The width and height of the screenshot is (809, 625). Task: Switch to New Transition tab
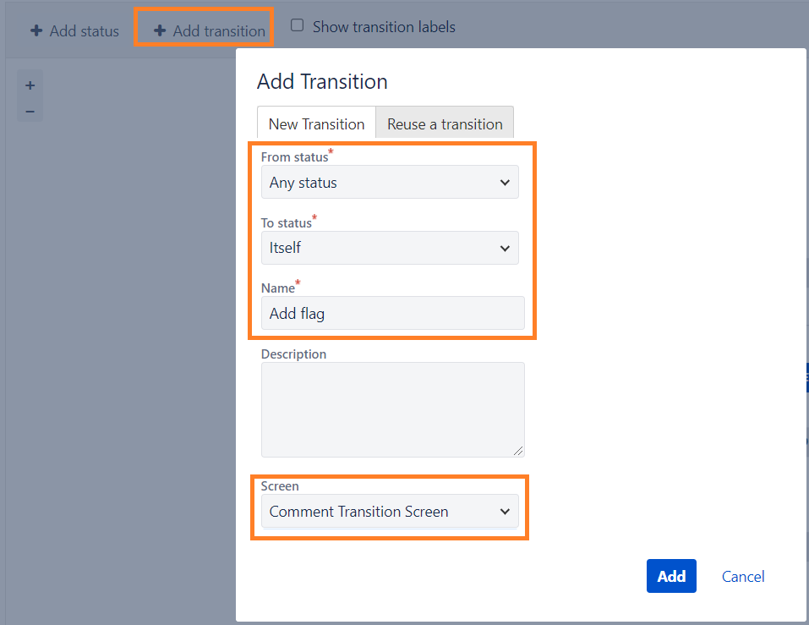(316, 123)
